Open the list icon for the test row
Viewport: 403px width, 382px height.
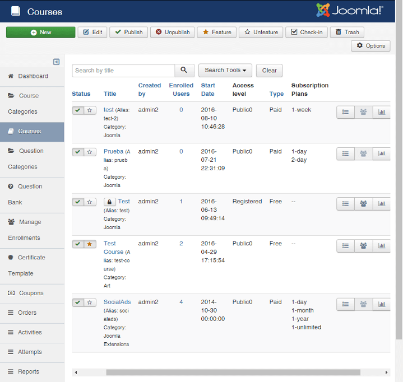point(345,112)
